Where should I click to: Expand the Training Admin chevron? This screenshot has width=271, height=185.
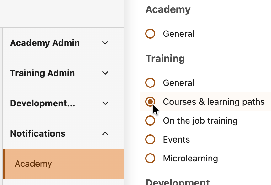[105, 73]
